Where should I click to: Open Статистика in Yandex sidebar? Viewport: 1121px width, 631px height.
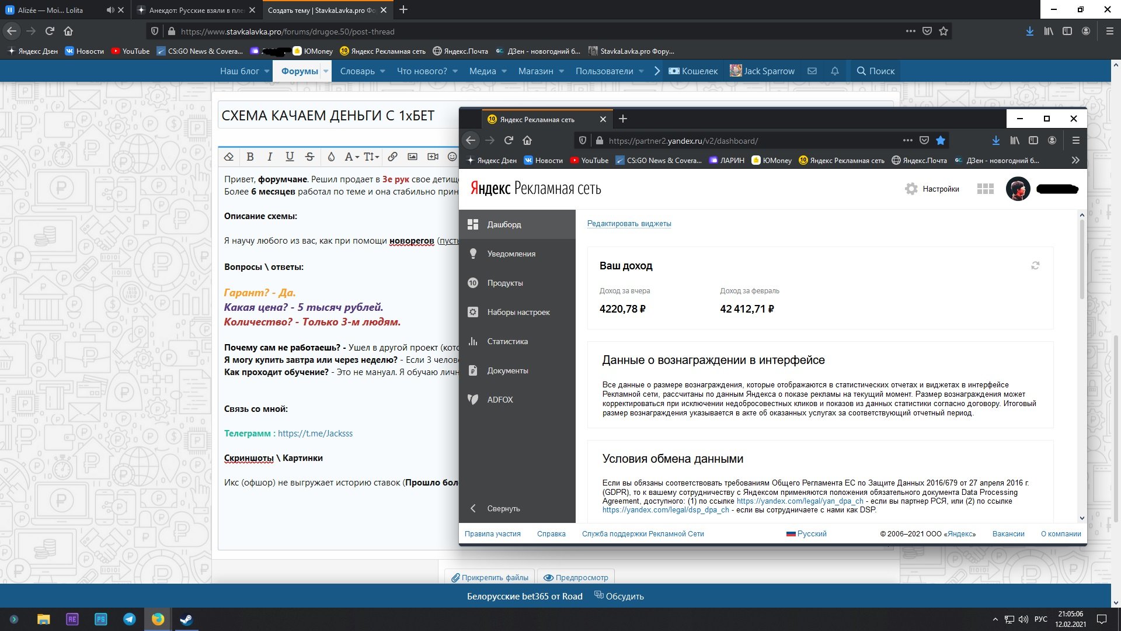tap(517, 341)
